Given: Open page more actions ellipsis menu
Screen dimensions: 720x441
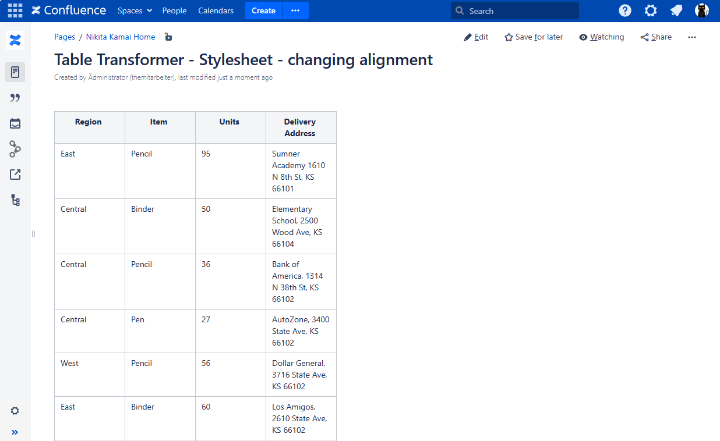Looking at the screenshot, I should [x=692, y=37].
